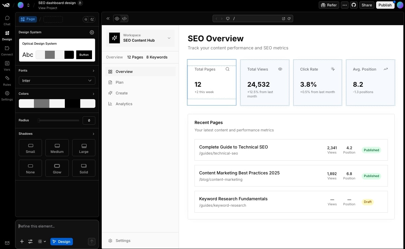405x249 pixels.
Task: Switch to light mode with the sun toggle
Action: (x=86, y=19)
